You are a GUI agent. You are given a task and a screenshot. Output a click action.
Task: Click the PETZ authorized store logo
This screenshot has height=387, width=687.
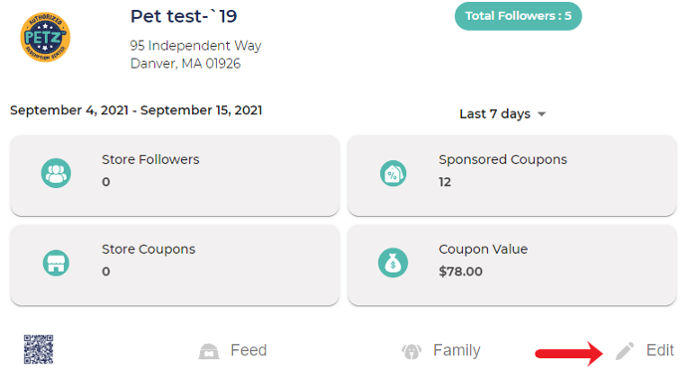pos(45,37)
